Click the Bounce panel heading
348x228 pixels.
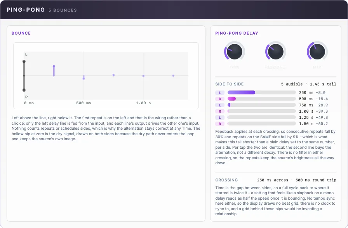click(21, 33)
